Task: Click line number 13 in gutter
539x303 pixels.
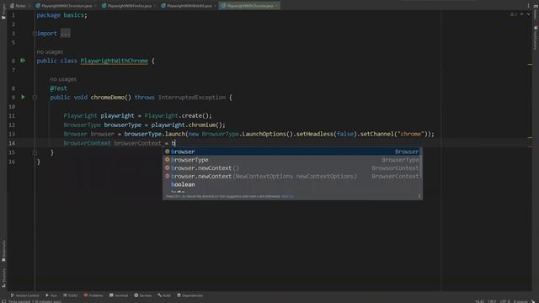Action: pos(12,134)
